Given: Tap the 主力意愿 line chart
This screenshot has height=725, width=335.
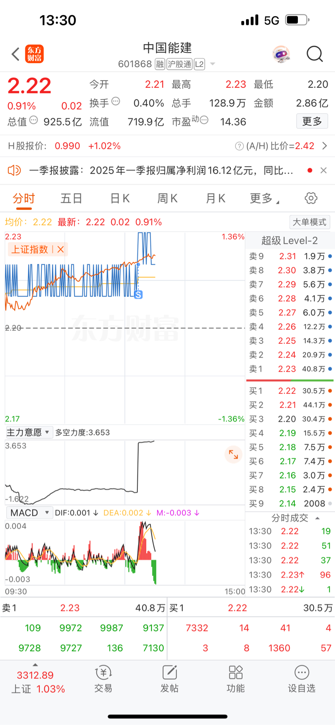Looking at the screenshot, I should point(125,472).
